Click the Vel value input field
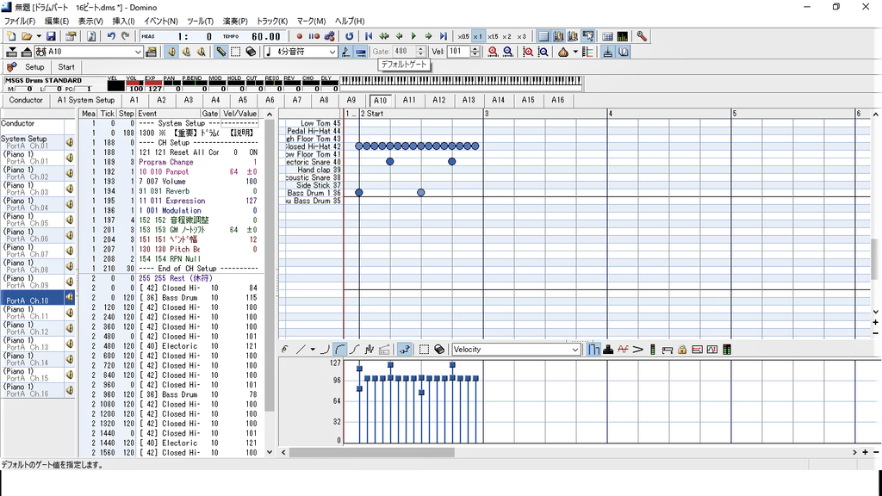 click(x=459, y=52)
